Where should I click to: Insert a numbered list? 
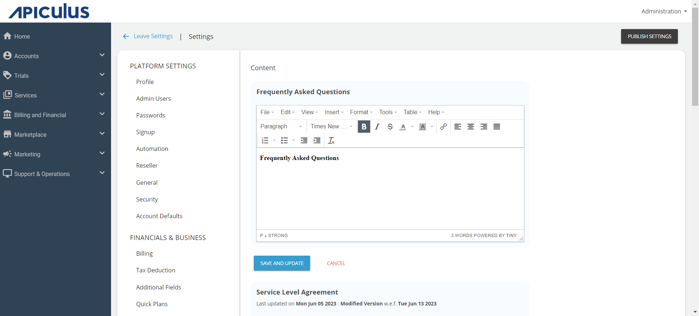[265, 140]
